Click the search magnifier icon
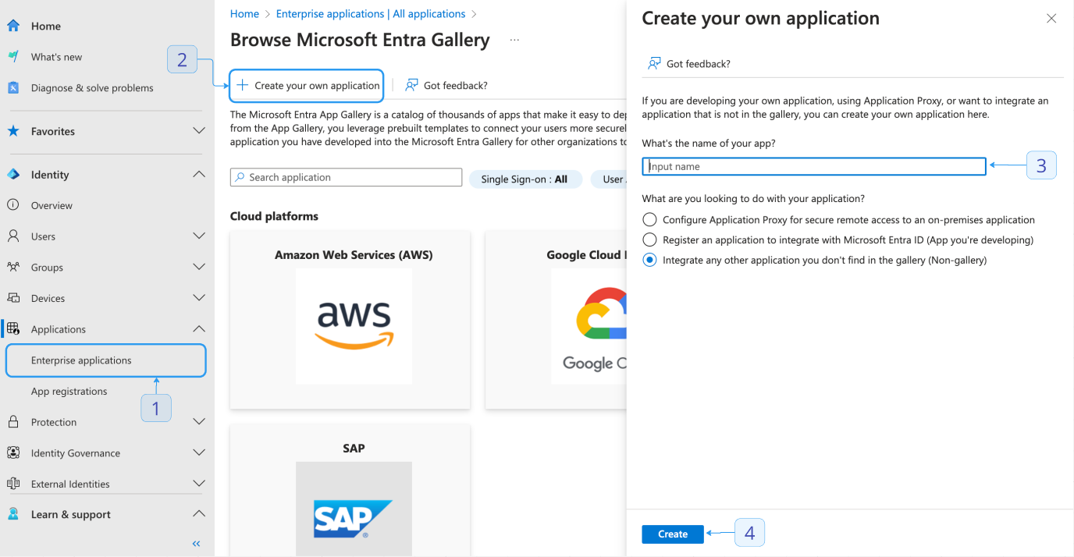Viewport: 1074px width, 557px height. pos(240,177)
